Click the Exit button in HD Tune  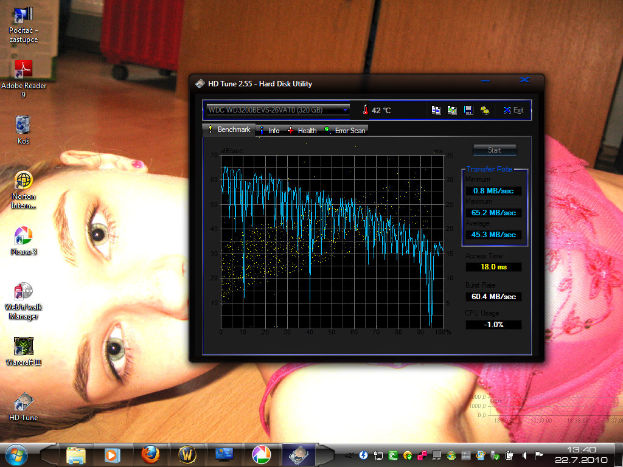click(x=513, y=110)
